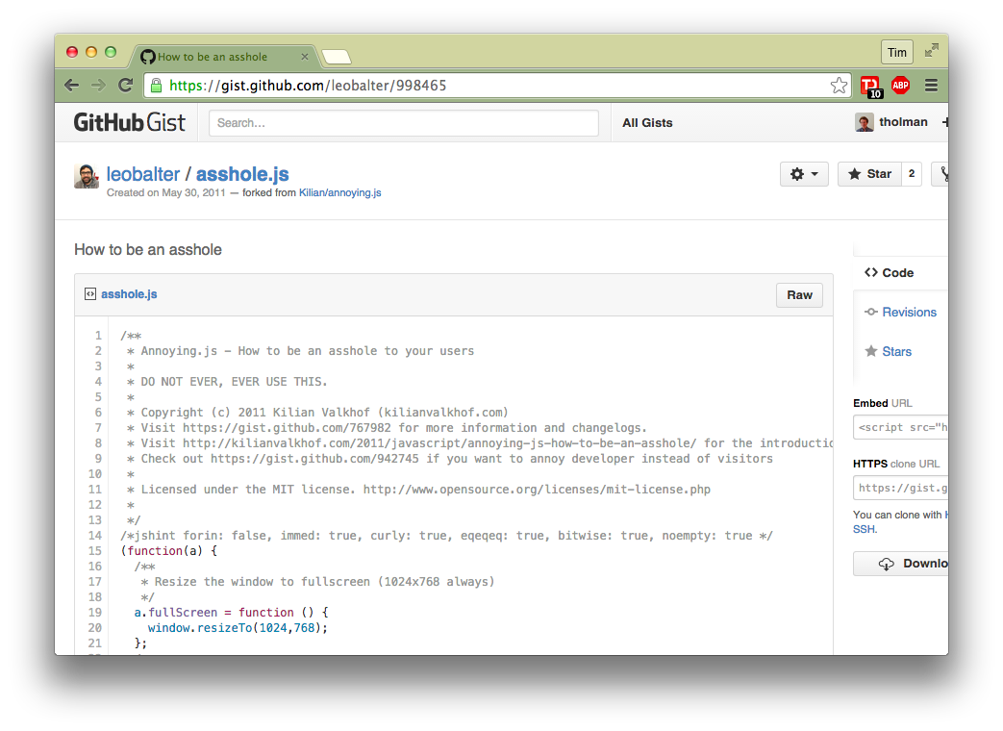Switch to the Code tab

pyautogui.click(x=890, y=272)
